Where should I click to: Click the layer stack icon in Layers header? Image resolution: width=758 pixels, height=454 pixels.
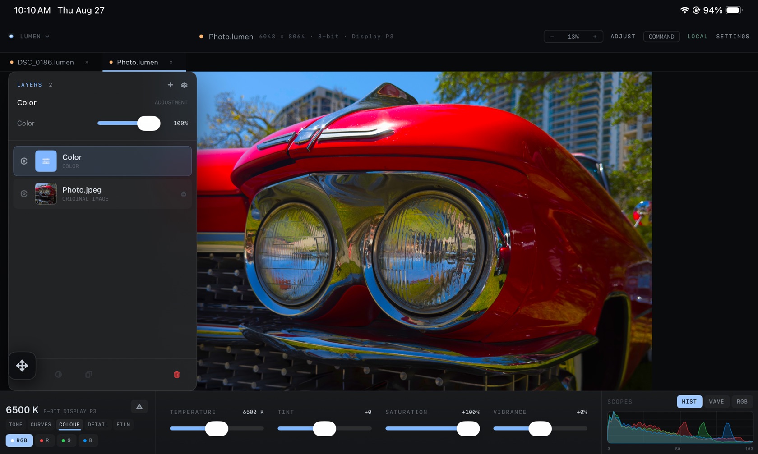coord(184,85)
